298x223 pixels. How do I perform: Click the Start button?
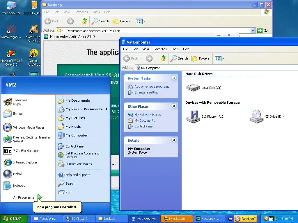point(13,219)
